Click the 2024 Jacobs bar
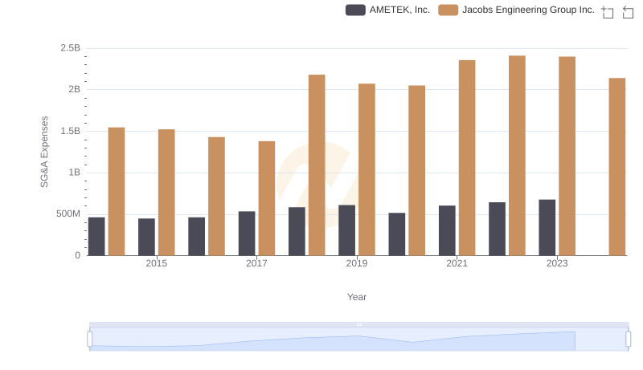 [617, 167]
